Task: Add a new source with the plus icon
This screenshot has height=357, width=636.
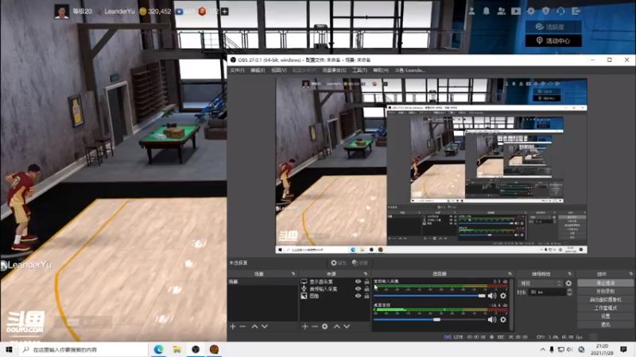Action: pos(305,326)
